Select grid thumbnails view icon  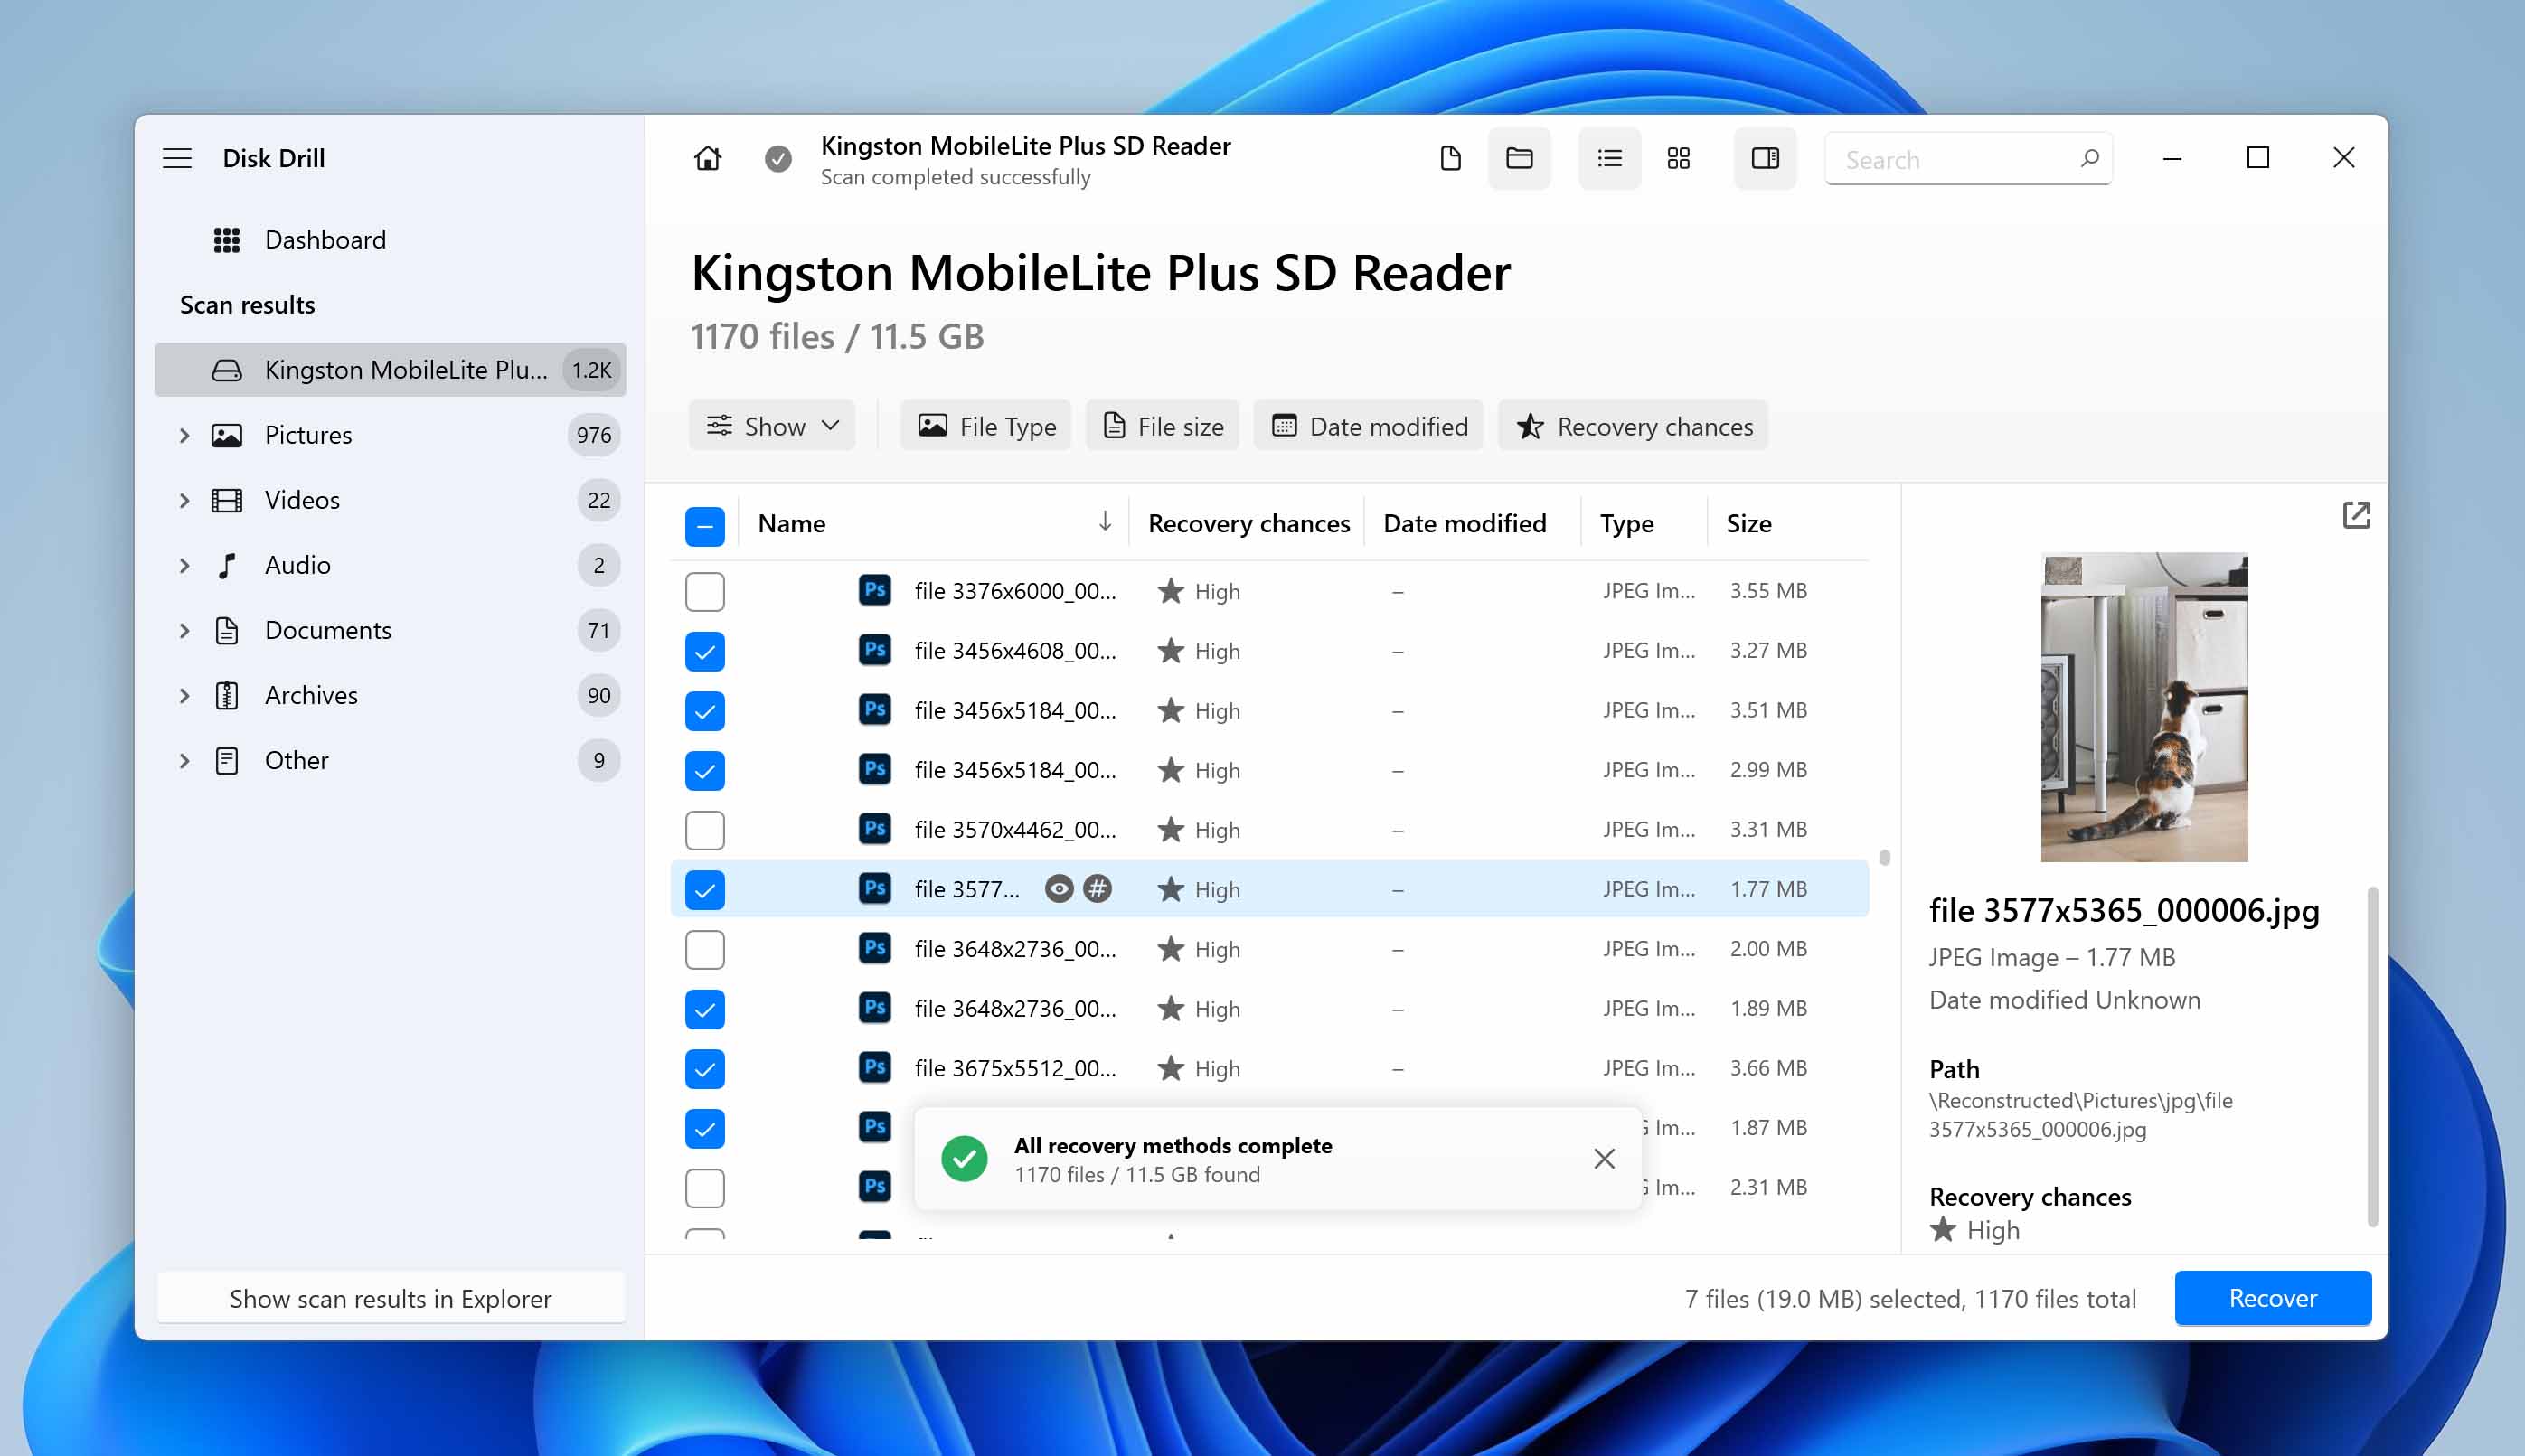click(x=1679, y=158)
